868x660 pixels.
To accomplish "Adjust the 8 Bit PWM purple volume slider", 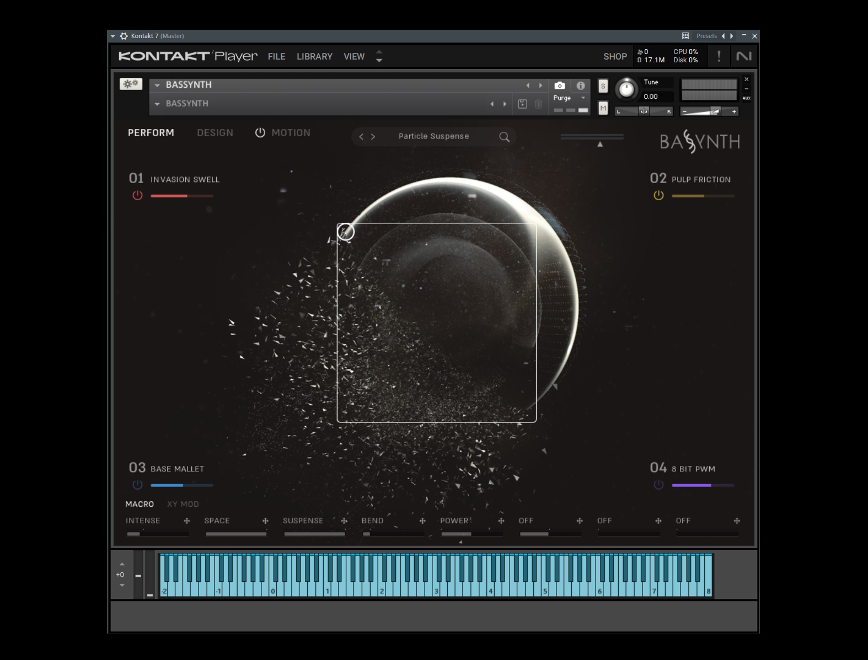I will click(x=703, y=485).
